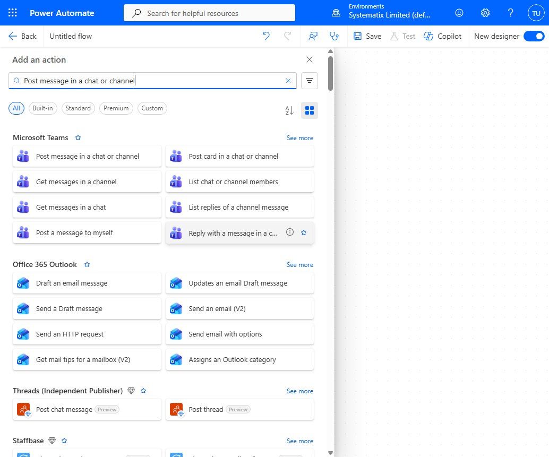
Task: Select the Premium filter pill
Action: [x=116, y=108]
